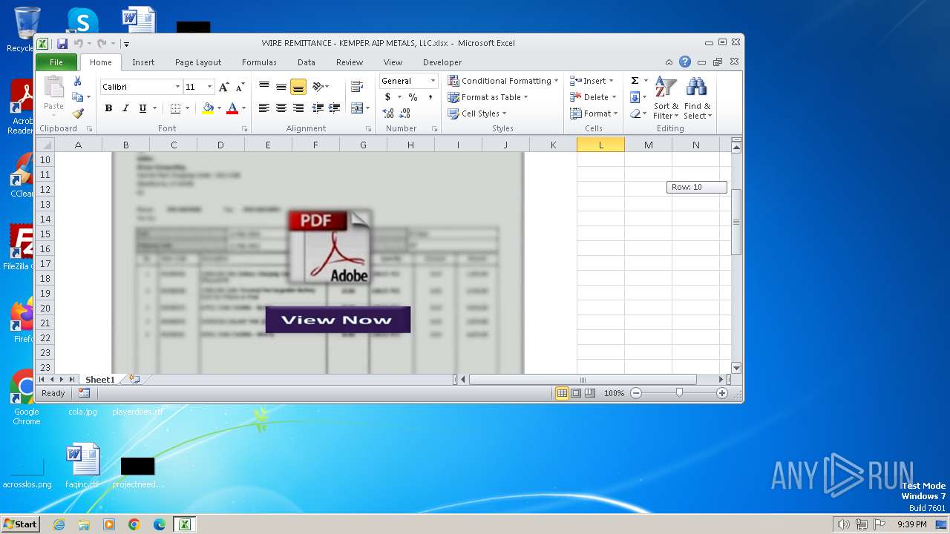Open the Format cells menu
Screen dimensions: 950x534
pyautogui.click(x=594, y=113)
